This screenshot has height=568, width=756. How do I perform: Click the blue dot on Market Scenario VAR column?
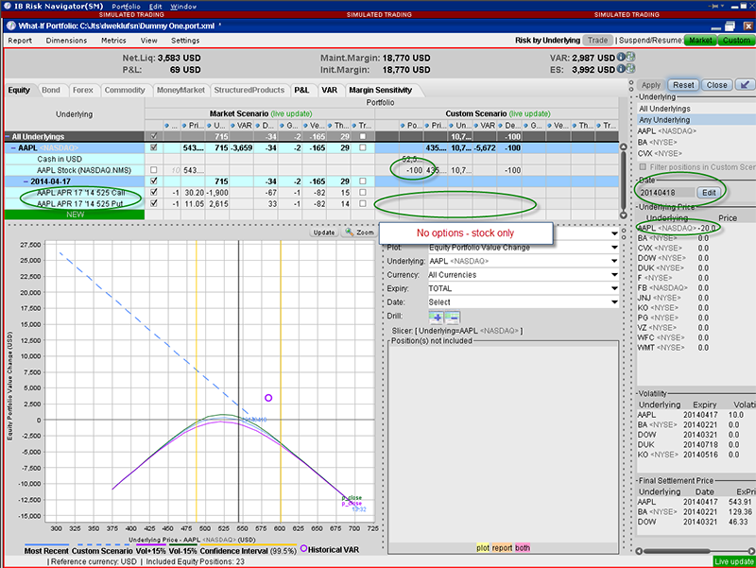pyautogui.click(x=232, y=126)
